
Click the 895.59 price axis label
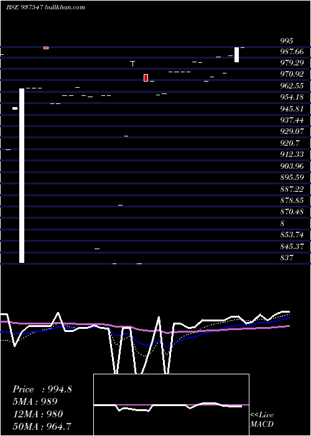(x=292, y=178)
